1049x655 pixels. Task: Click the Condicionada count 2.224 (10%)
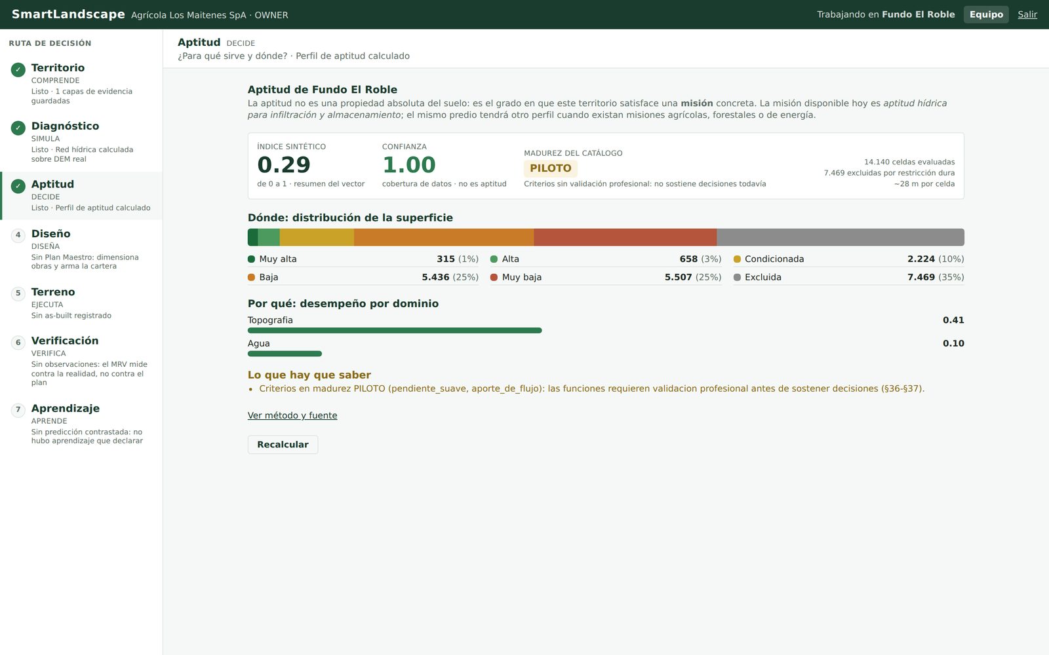(936, 259)
